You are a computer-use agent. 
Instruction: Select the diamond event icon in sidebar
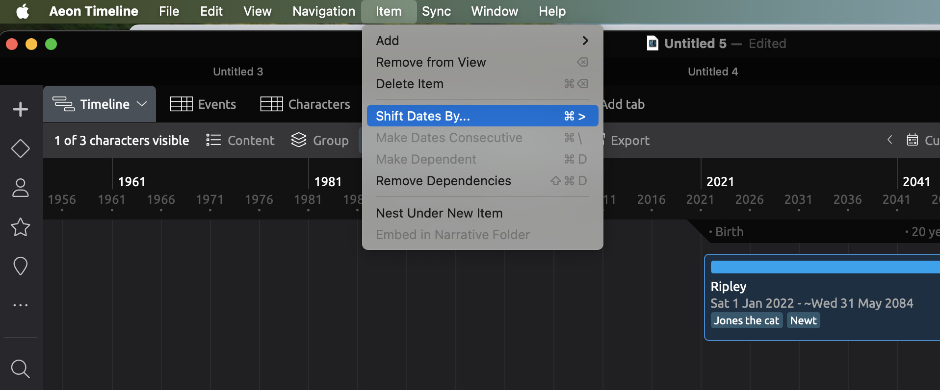tap(20, 148)
